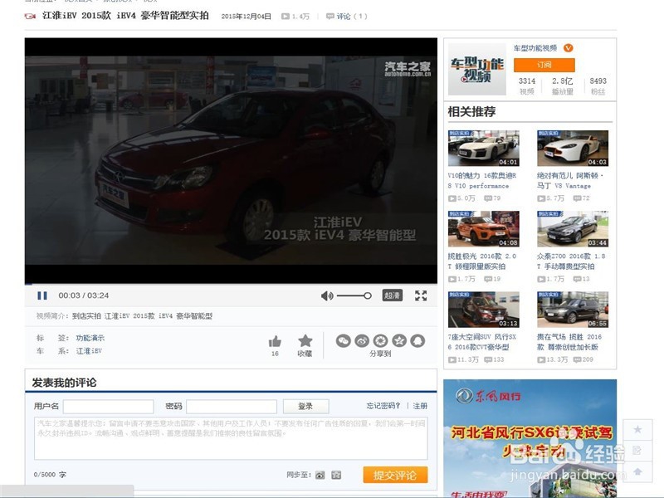The image size is (664, 498).
Task: Open 众泰Z700 手动尊贵型实拍 title link
Action: point(571,261)
